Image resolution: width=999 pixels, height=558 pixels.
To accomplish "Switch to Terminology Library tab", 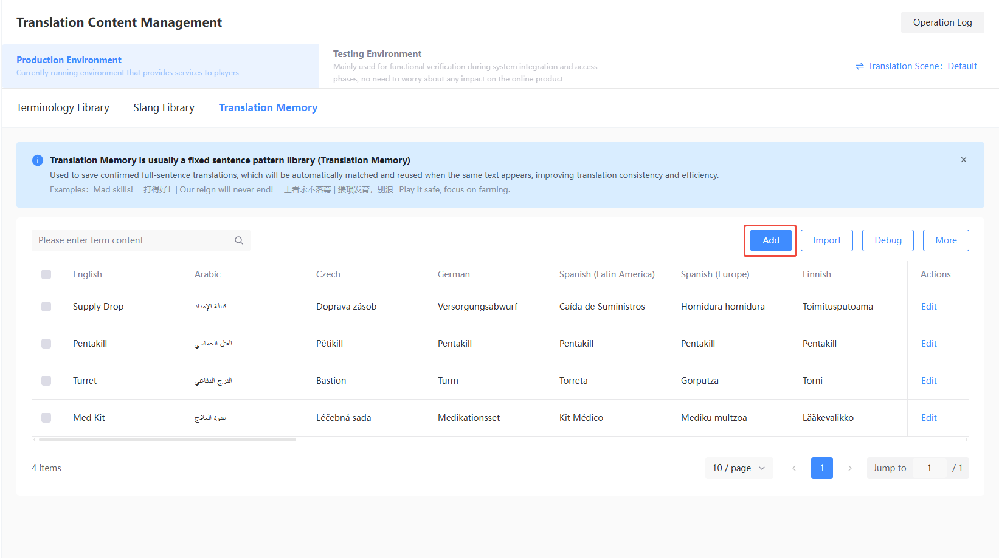I will point(63,107).
